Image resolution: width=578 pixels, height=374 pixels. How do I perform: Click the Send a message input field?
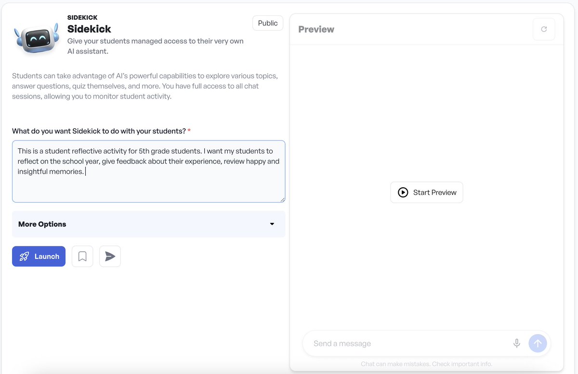click(409, 344)
